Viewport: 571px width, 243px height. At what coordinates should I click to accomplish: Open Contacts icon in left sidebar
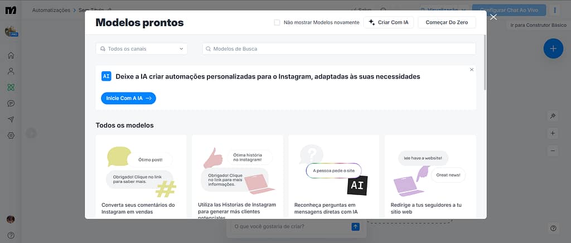click(11, 71)
